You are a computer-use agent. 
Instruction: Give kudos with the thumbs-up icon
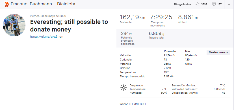[198, 4]
